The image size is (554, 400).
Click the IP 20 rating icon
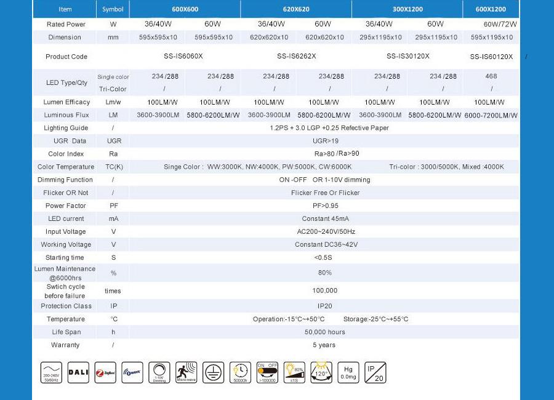(x=375, y=372)
